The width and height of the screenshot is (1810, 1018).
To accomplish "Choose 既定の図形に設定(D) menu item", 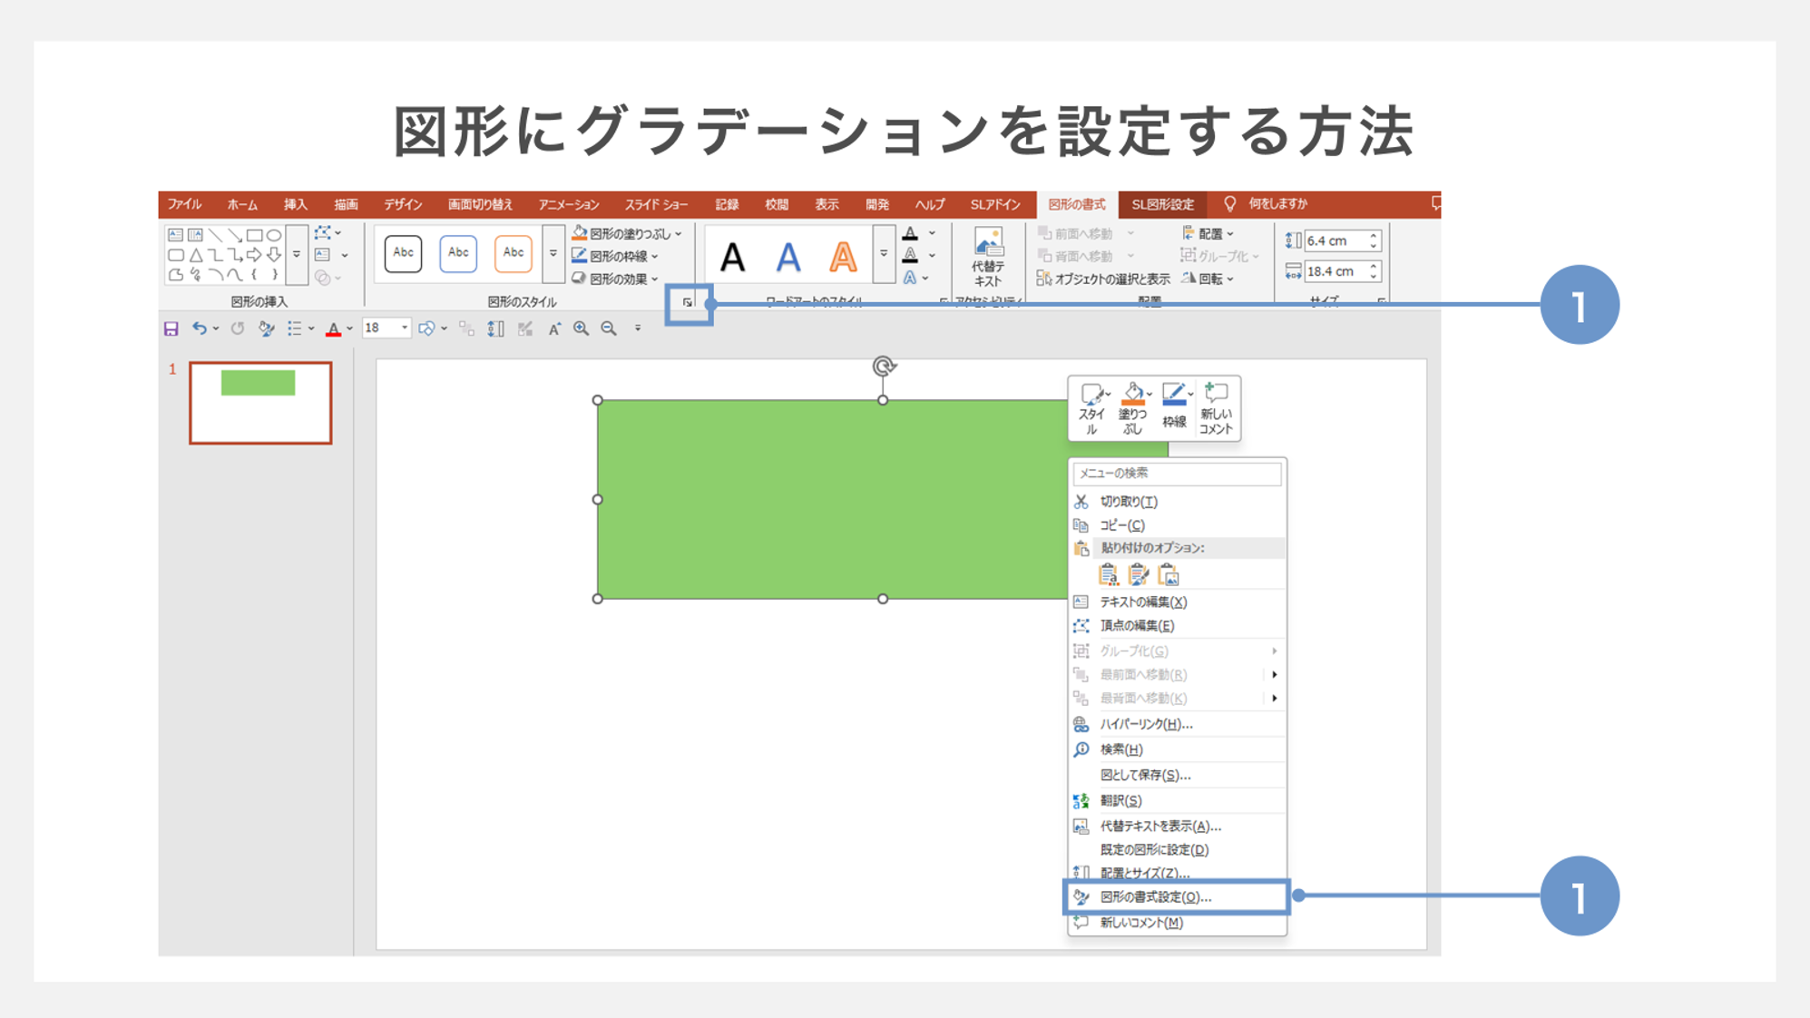I will (x=1177, y=850).
